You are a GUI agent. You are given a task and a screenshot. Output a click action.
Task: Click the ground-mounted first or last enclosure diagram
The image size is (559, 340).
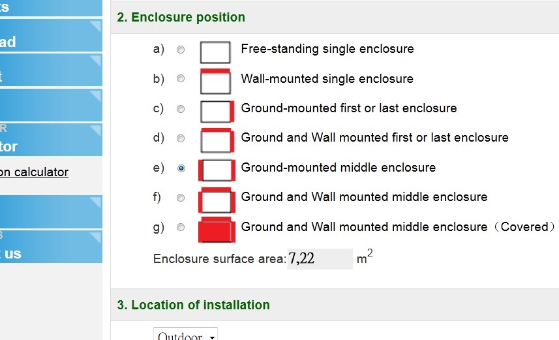pyautogui.click(x=217, y=110)
